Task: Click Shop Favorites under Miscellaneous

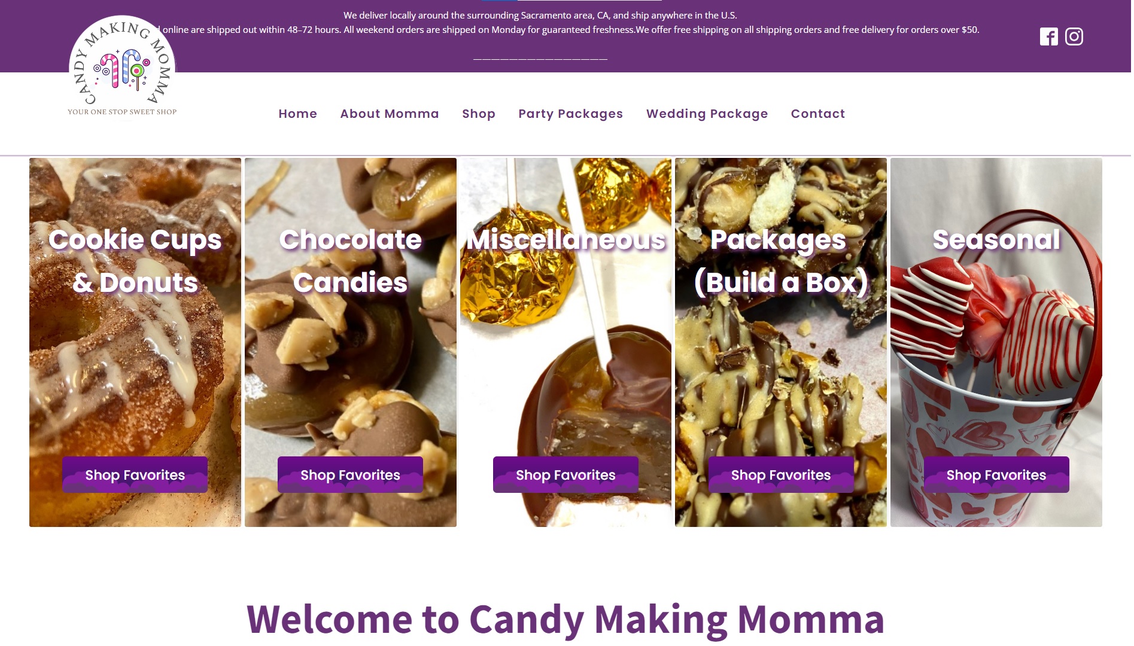Action: click(566, 475)
